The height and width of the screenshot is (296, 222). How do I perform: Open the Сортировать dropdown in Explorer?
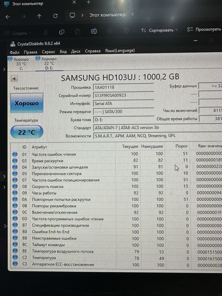click(159, 30)
